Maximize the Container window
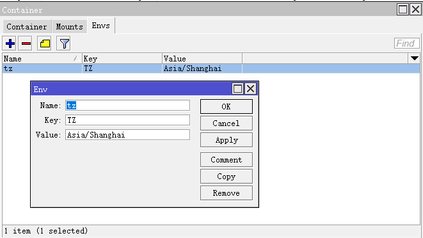 pos(403,10)
